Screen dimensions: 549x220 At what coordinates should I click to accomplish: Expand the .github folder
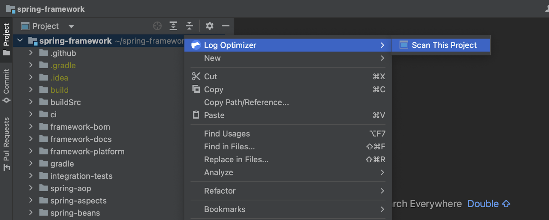pyautogui.click(x=31, y=53)
